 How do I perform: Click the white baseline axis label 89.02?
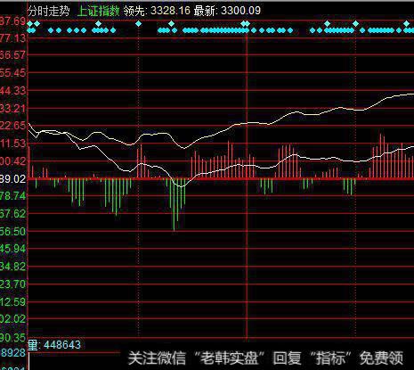12,179
